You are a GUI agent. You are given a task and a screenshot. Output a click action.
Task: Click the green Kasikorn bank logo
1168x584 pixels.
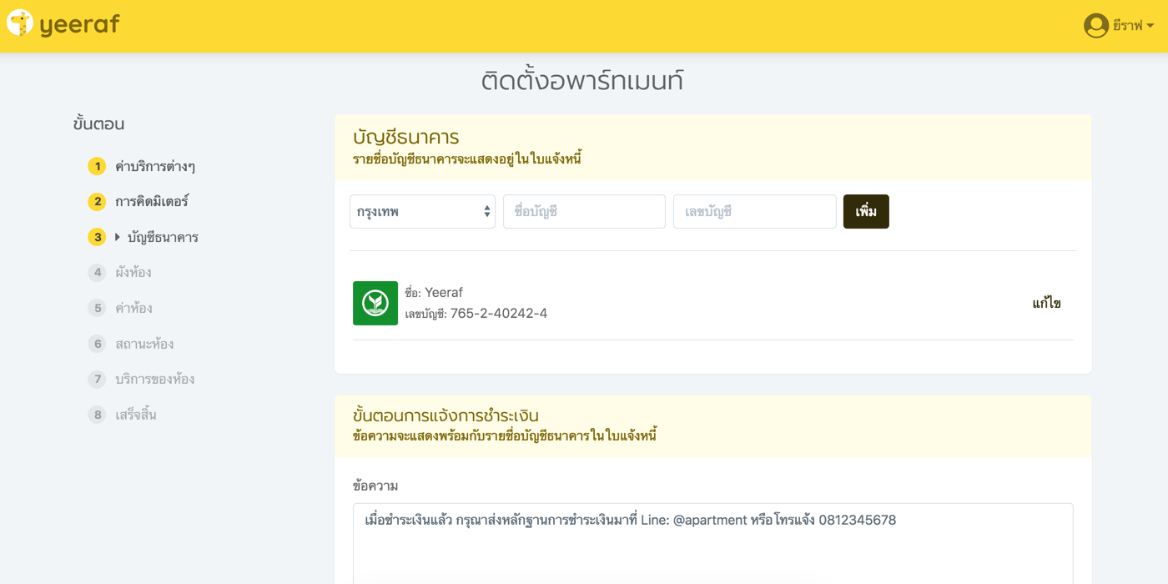coord(375,303)
